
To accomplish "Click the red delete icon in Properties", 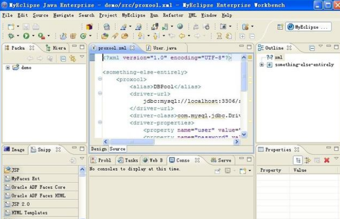I will (326, 160).
